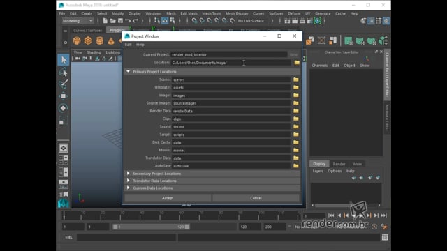Viewport: 447px width, 251px height.
Task: Click the Redo arrow icon
Action: click(135, 21)
